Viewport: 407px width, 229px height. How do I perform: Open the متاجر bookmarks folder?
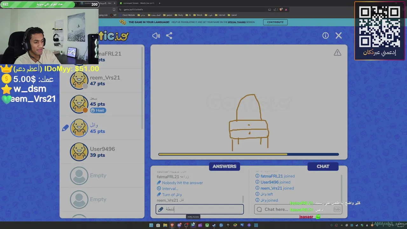click(141, 15)
